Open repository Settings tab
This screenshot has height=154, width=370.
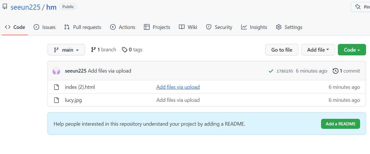289,27
